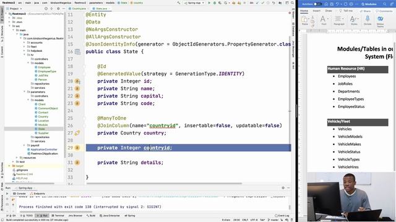The image size is (396, 222).
Task: Click the gutter badge on line 22 capital field
Action: (x=77, y=96)
